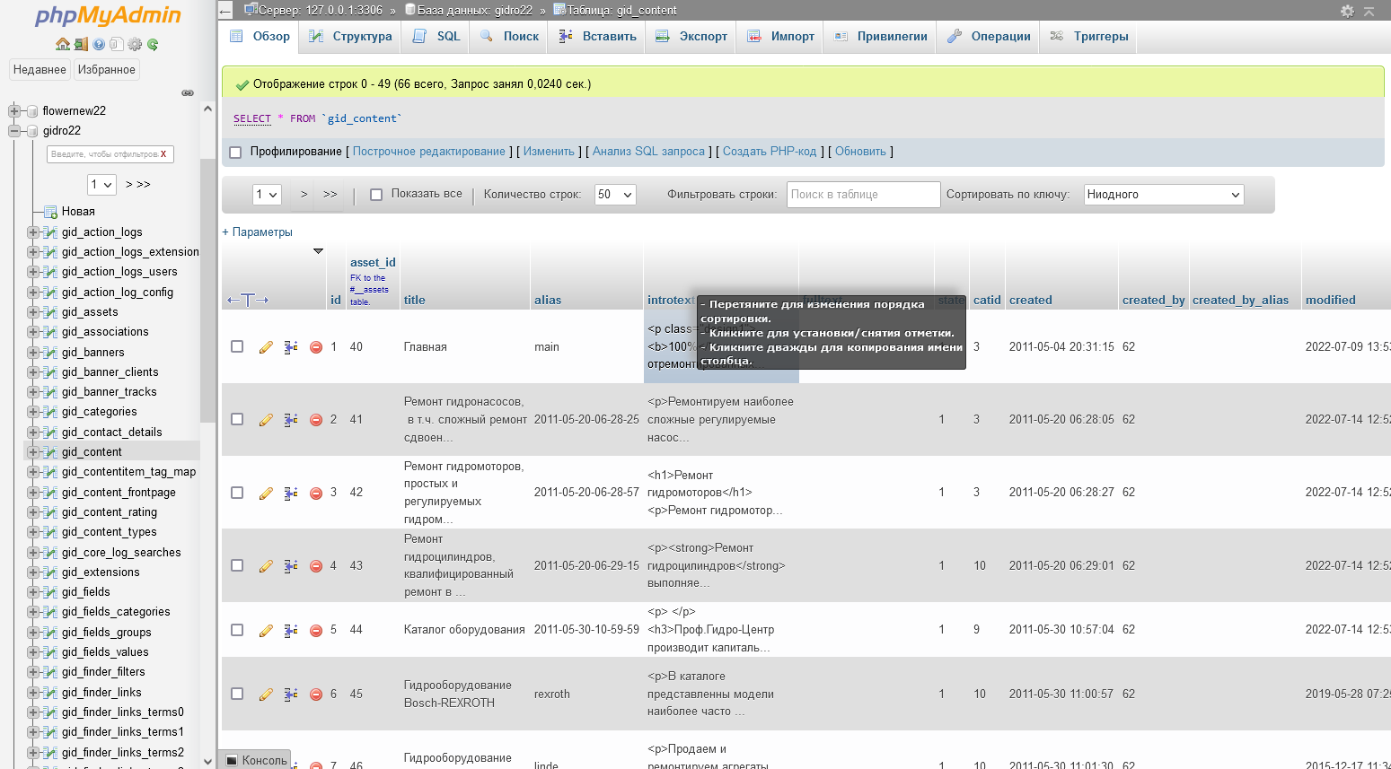Click the Поиск в таблице filter field
Image resolution: width=1391 pixels, height=769 pixels.
pyautogui.click(x=862, y=195)
